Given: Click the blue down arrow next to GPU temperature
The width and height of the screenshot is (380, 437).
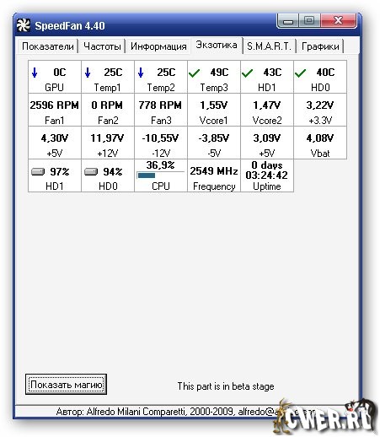Looking at the screenshot, I should 35,73.
